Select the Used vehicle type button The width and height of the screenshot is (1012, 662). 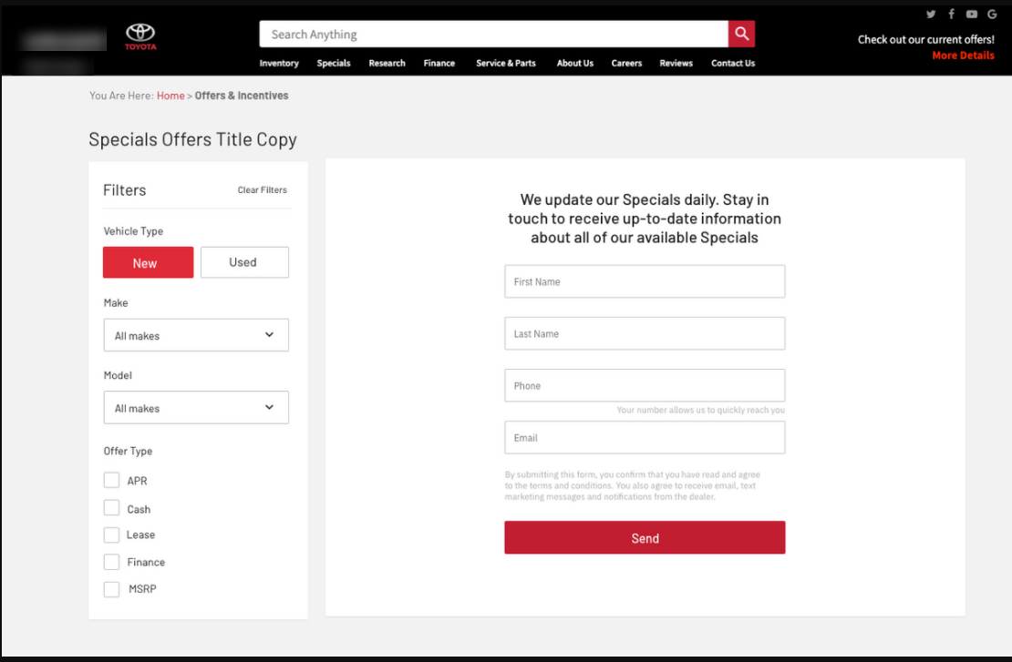244,262
